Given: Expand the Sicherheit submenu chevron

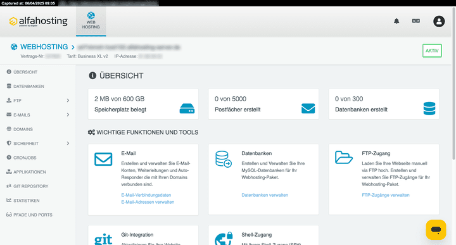Looking at the screenshot, I should click(68, 143).
